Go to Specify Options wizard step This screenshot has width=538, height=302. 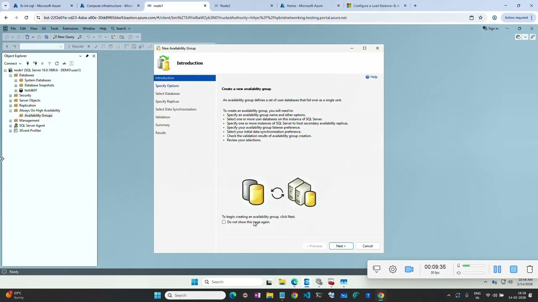(x=167, y=86)
